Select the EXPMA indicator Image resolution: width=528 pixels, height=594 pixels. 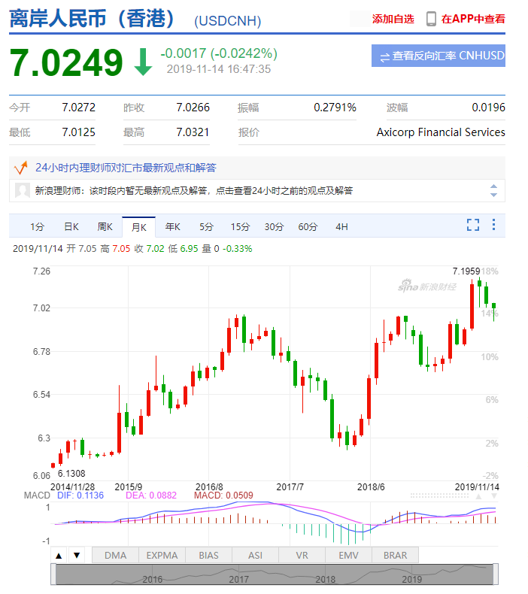click(162, 556)
